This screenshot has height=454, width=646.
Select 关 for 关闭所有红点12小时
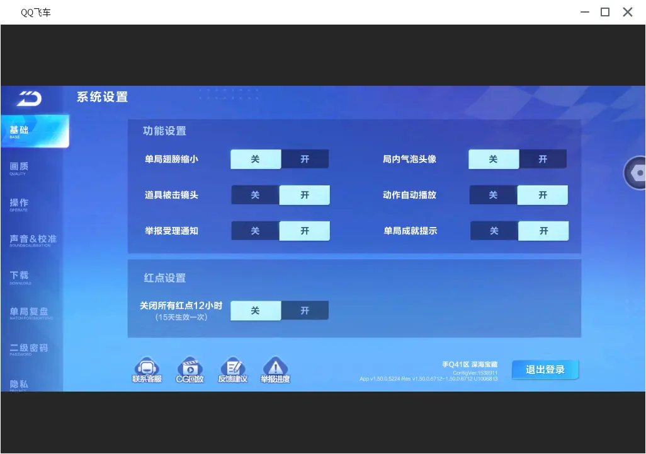coord(256,311)
